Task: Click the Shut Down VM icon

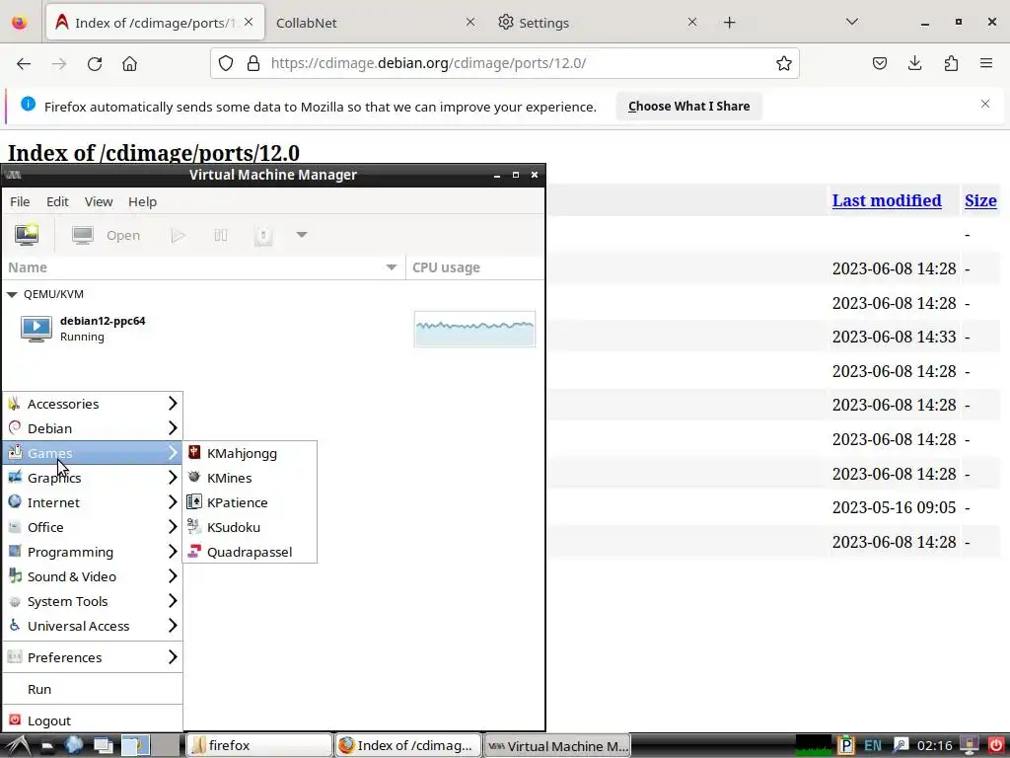Action: coord(262,235)
